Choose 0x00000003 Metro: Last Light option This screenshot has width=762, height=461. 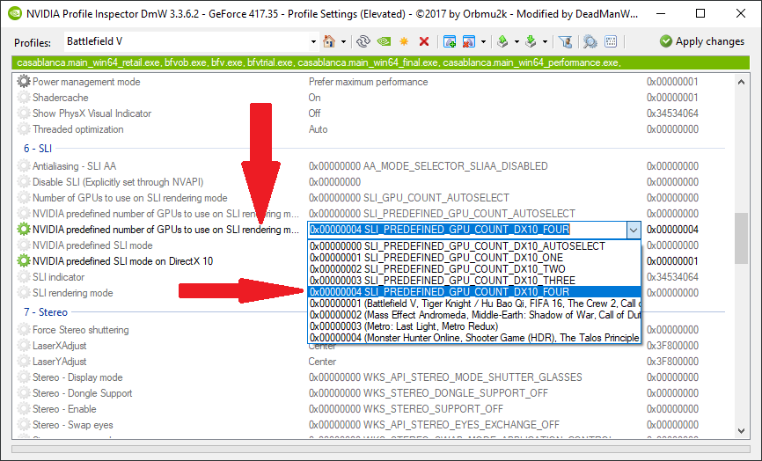click(475, 326)
